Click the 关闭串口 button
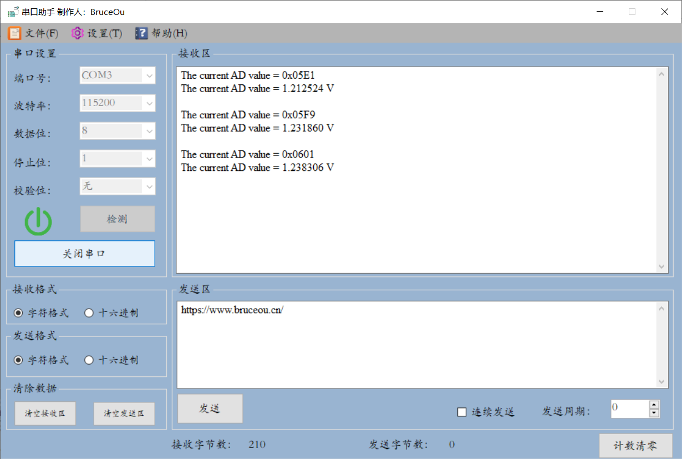 pyautogui.click(x=84, y=254)
